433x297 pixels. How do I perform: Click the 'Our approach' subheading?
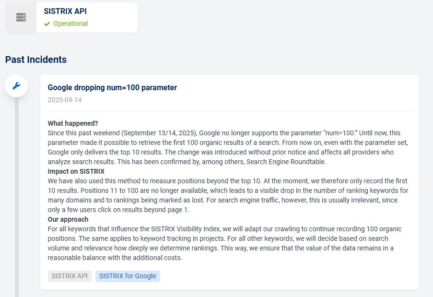[x=68, y=219]
